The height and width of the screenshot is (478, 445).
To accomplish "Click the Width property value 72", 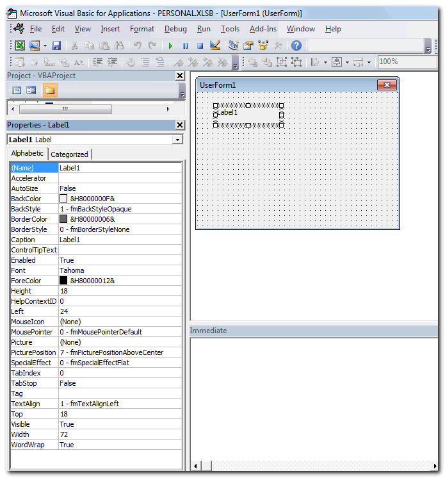I will [x=120, y=434].
